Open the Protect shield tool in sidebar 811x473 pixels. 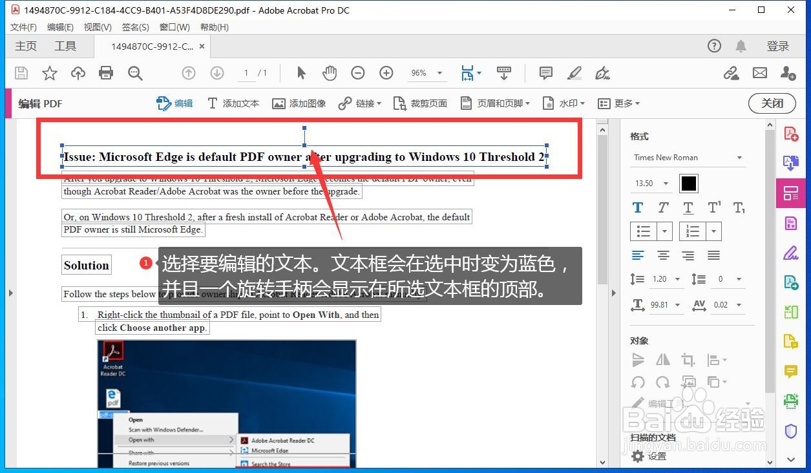pos(791,431)
